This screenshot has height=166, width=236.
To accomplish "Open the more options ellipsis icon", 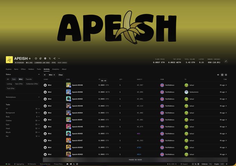I will [59, 58].
